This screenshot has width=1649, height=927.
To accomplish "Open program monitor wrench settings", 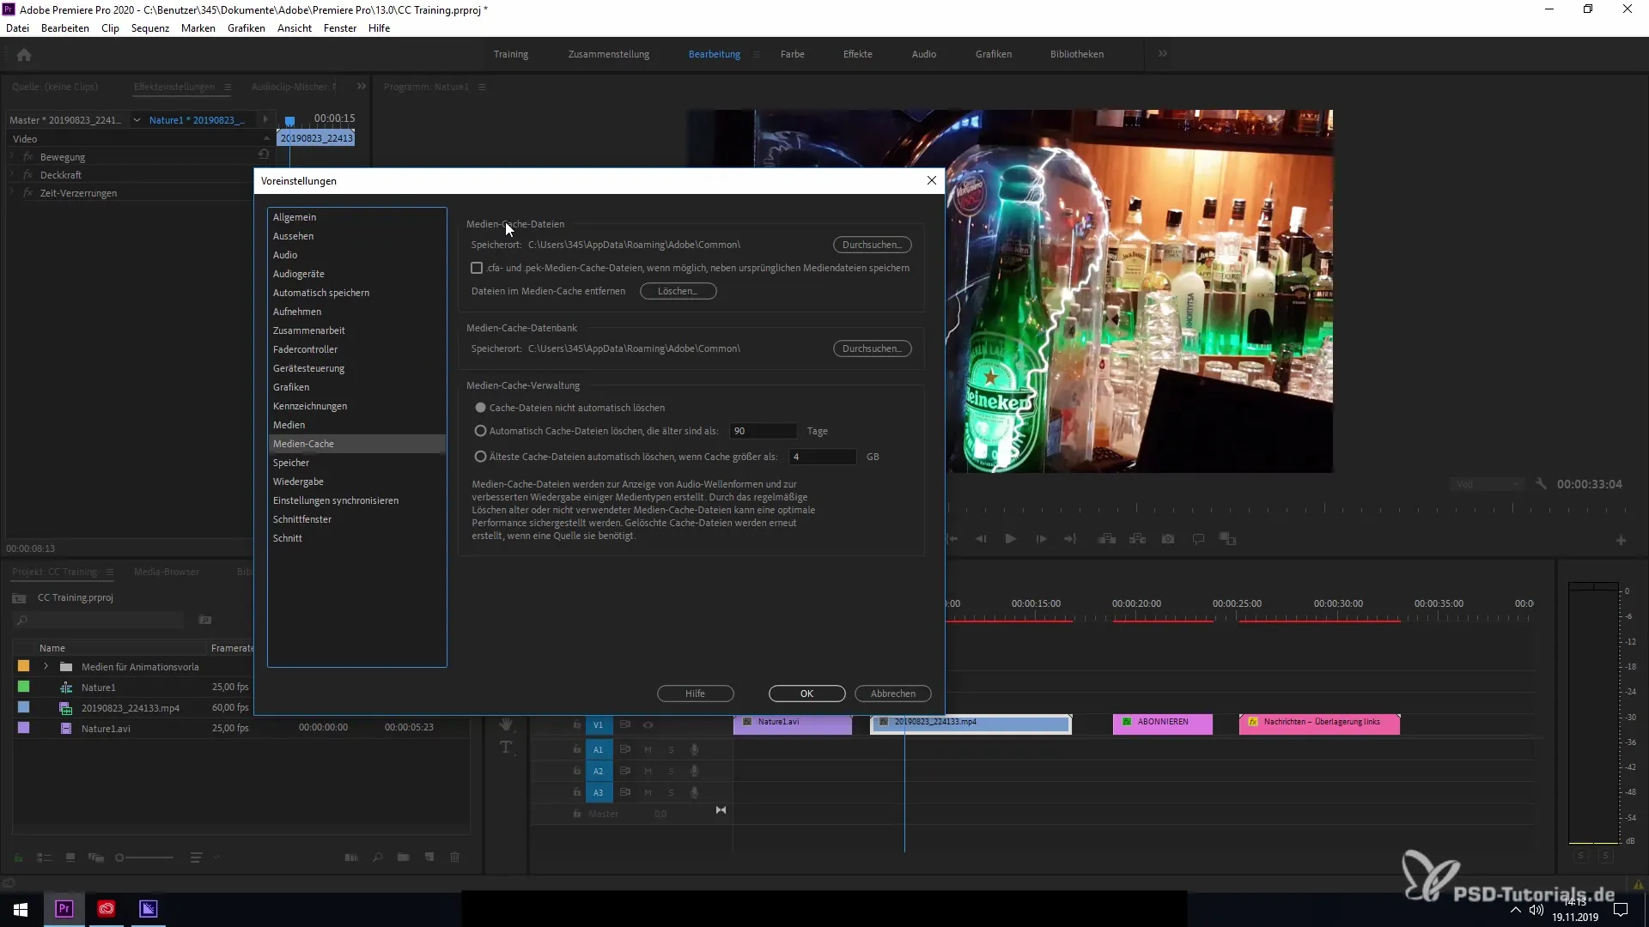I will [1541, 484].
